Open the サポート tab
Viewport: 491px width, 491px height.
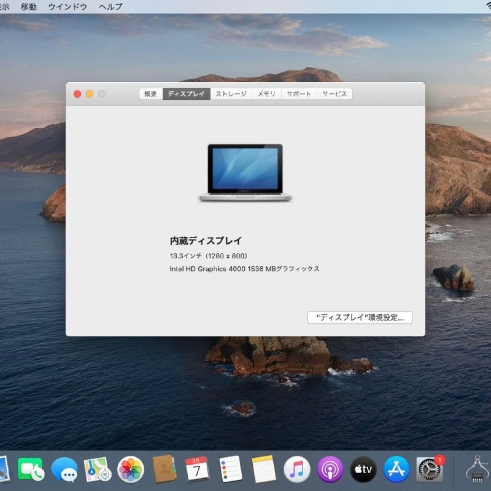pyautogui.click(x=299, y=94)
